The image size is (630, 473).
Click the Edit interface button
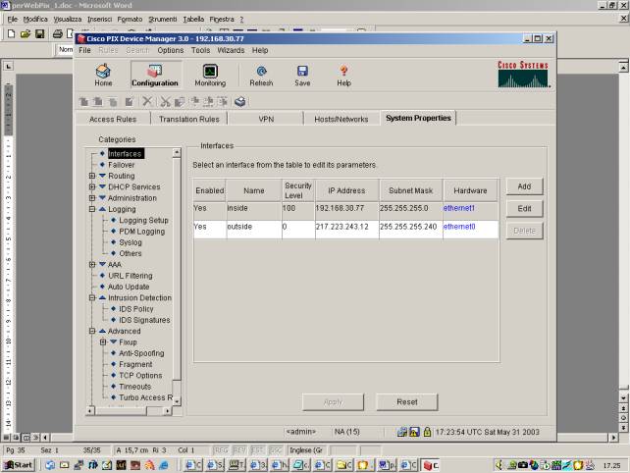coord(524,209)
